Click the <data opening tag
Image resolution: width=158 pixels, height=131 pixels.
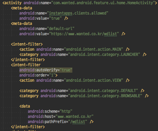(25, 106)
